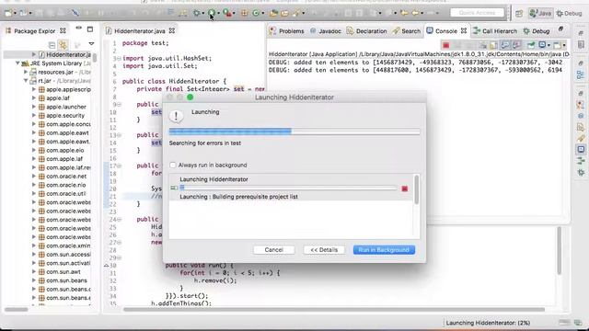This screenshot has height=331, width=589.
Task: Open the Problems tab
Action: [x=287, y=31]
